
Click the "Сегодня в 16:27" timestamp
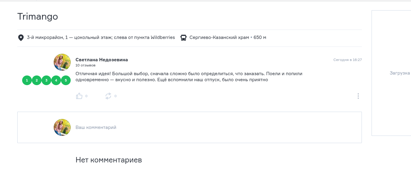347,60
